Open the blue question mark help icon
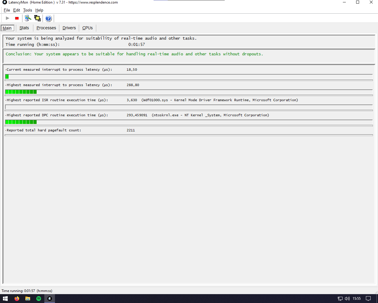 [x=48, y=18]
